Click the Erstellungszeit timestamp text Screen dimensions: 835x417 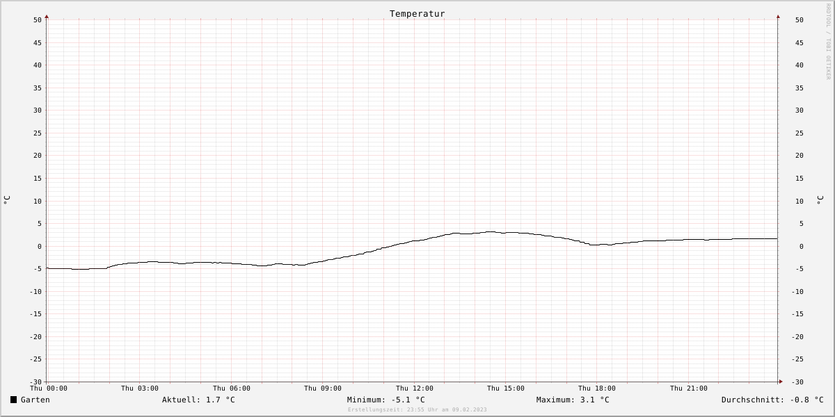[417, 410]
